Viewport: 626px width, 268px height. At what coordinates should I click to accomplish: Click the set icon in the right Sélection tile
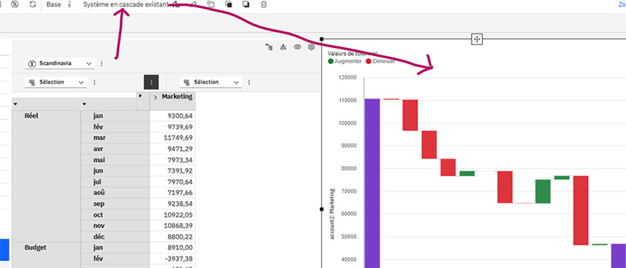pos(186,82)
